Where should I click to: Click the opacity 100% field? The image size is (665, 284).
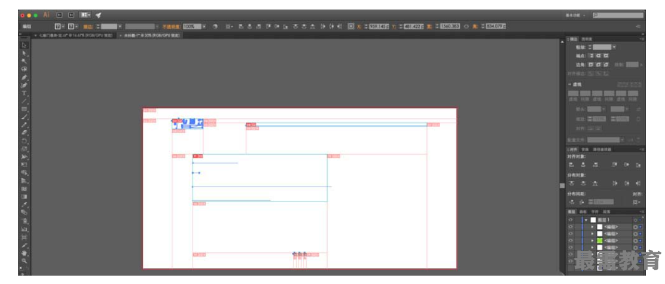click(192, 26)
